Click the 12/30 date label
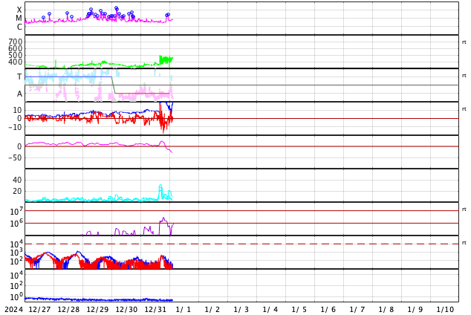Image resolution: width=471 pixels, height=315 pixels. [x=126, y=310]
